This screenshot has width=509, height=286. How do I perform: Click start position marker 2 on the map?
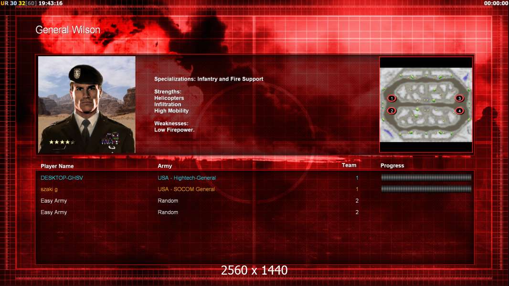pyautogui.click(x=392, y=111)
